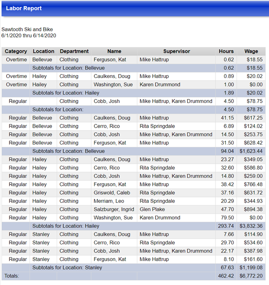Click the Glen Plake supervisor cell
269x285 pixels.
click(153, 209)
